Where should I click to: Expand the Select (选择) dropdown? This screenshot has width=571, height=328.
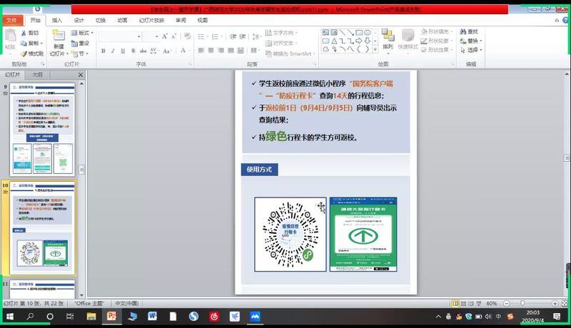(471, 51)
